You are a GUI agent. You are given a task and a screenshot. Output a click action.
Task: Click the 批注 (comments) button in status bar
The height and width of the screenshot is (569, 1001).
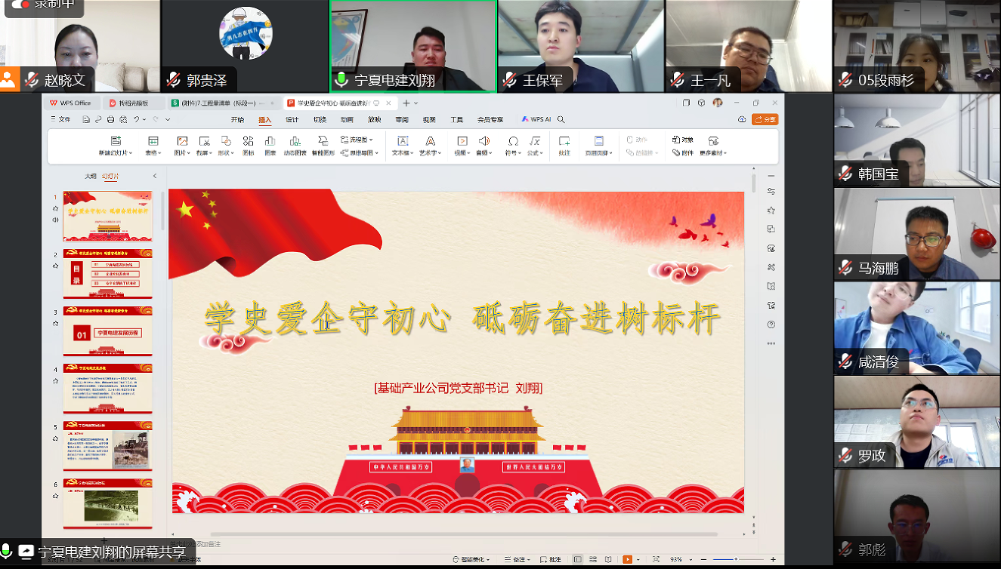tap(551, 559)
